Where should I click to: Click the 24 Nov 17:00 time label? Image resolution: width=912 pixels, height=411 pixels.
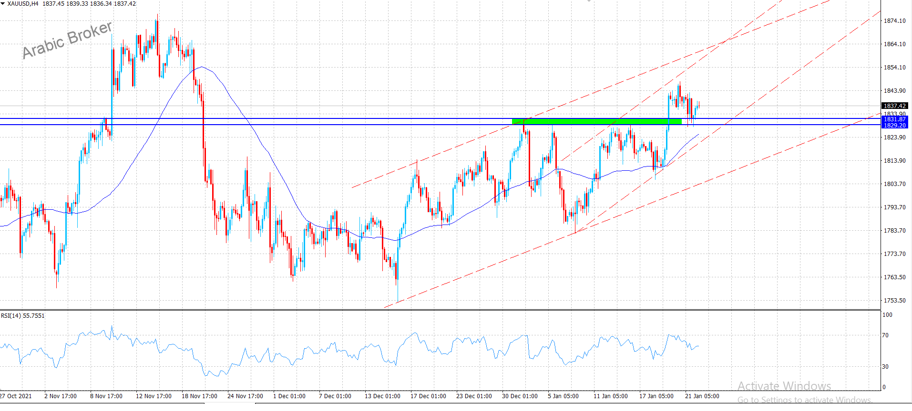245,396
